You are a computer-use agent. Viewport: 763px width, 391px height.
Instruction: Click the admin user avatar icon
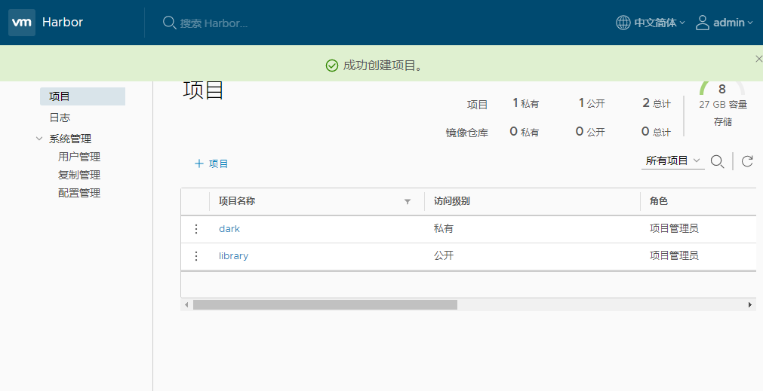(702, 23)
